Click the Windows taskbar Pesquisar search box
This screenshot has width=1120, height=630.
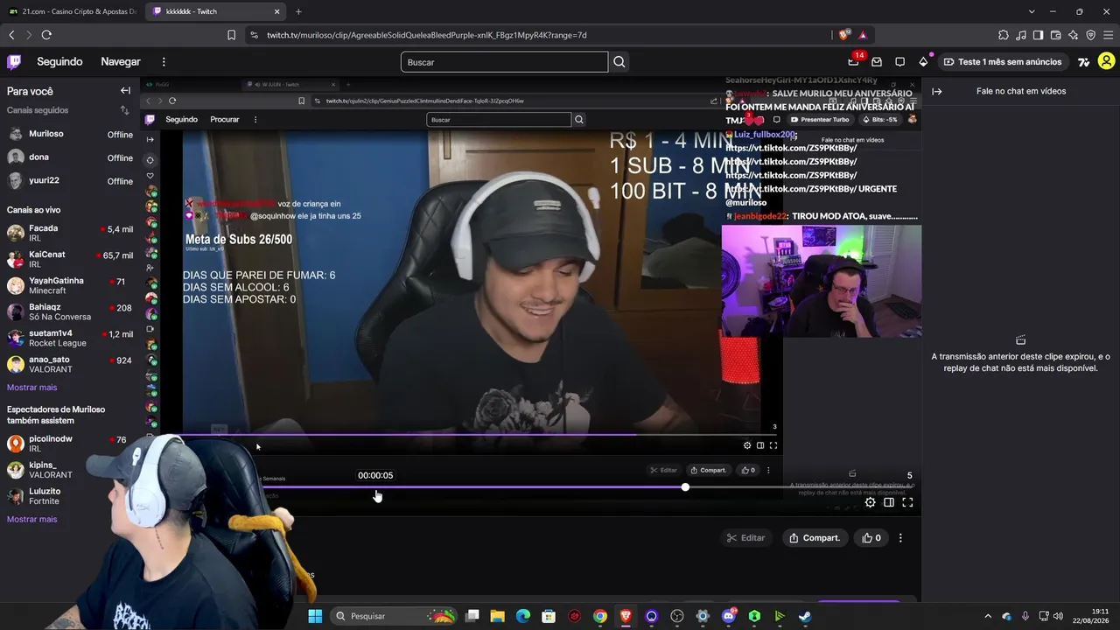(395, 616)
